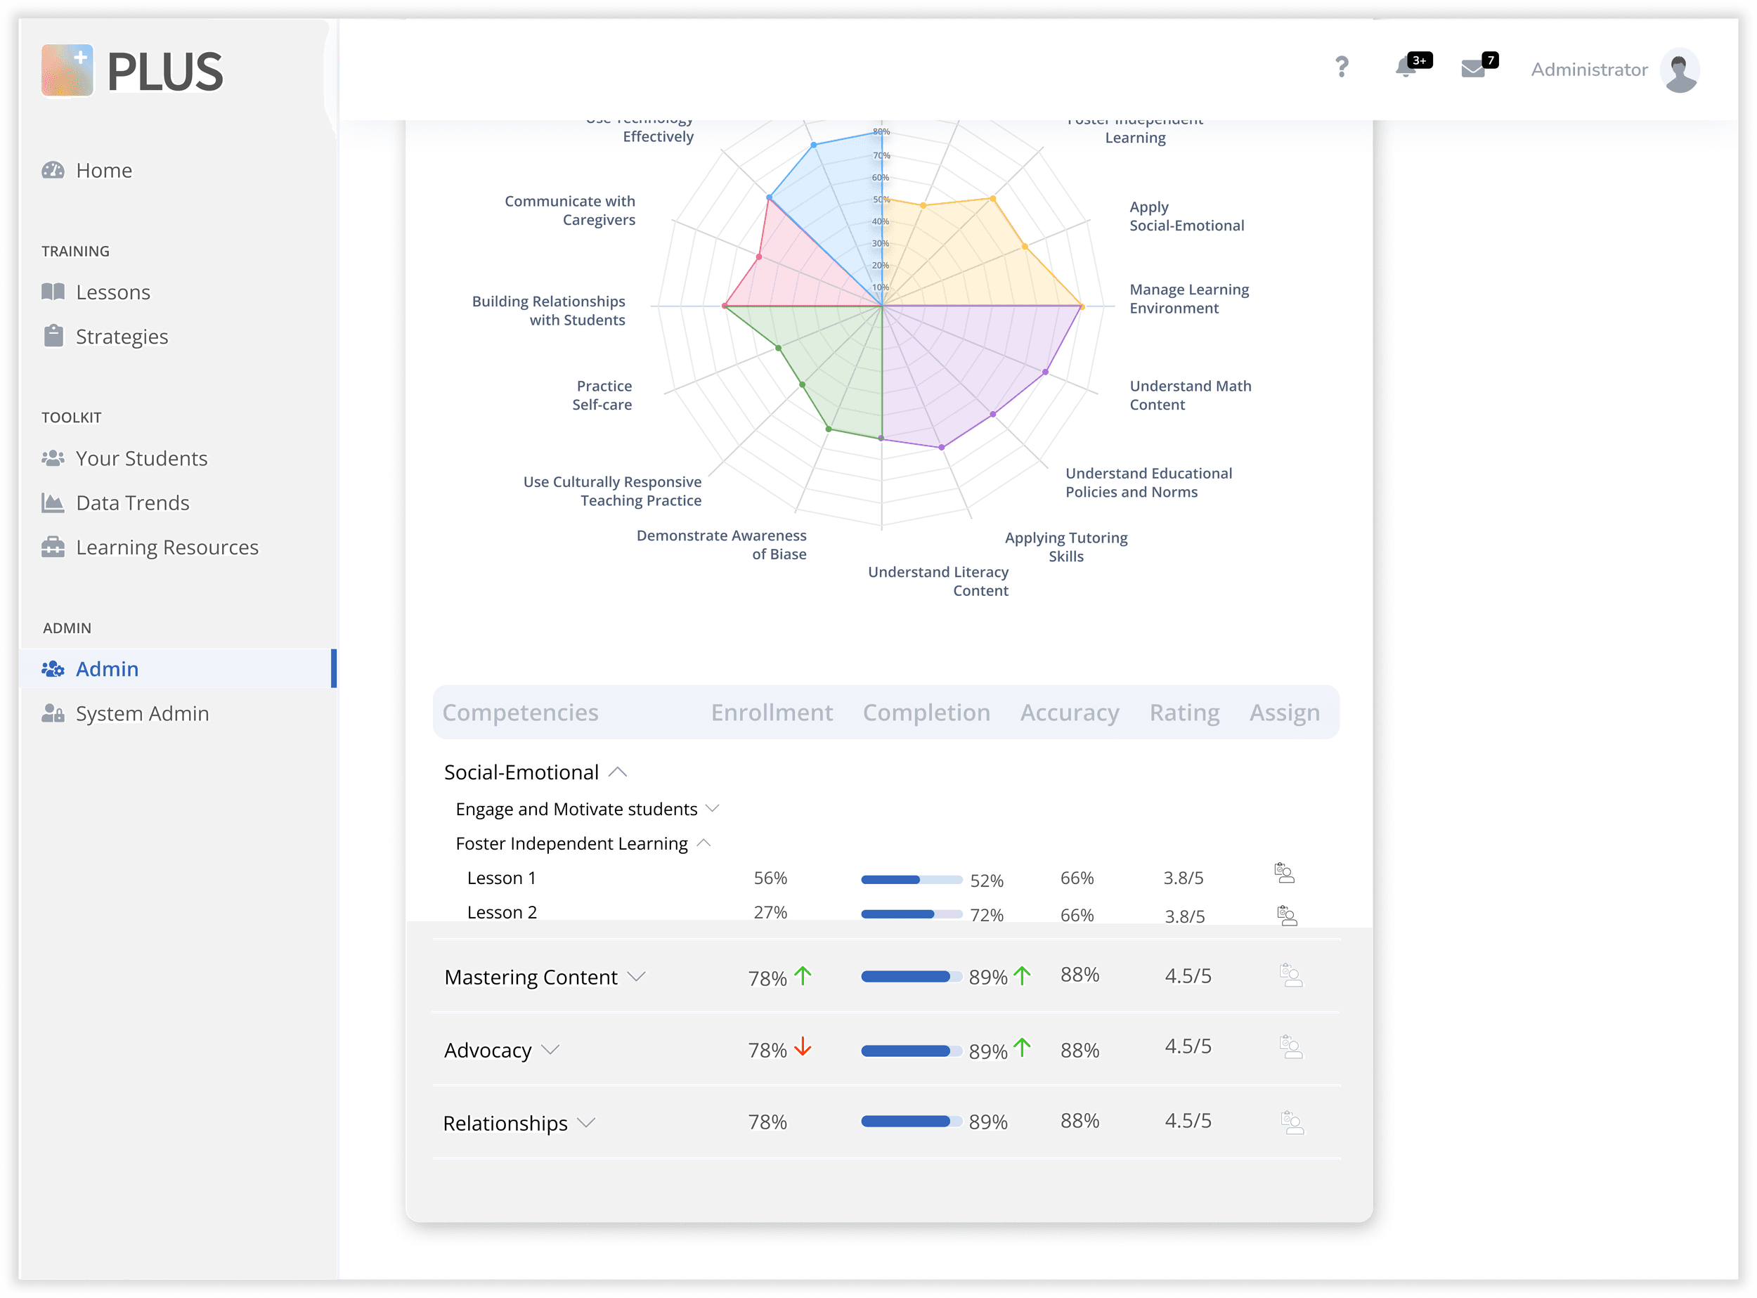Expand the Mastering Content row
Viewport: 1757px width, 1298px height.
tap(637, 977)
